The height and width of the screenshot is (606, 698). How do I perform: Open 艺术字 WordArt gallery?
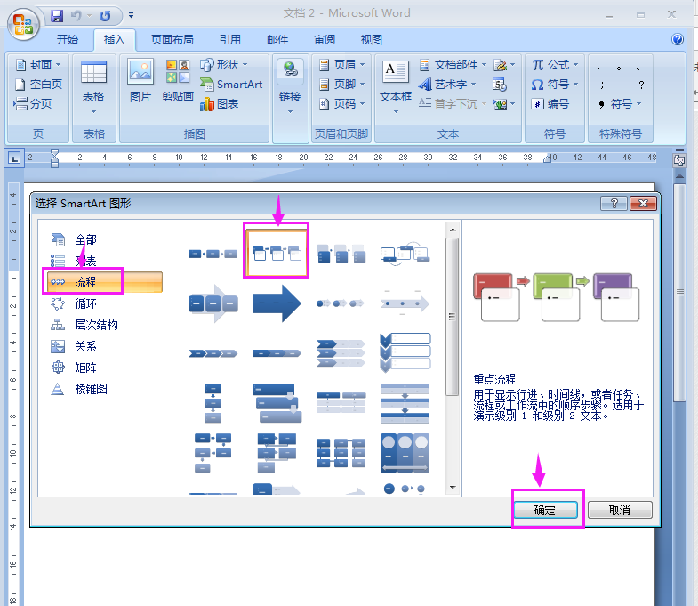[447, 85]
